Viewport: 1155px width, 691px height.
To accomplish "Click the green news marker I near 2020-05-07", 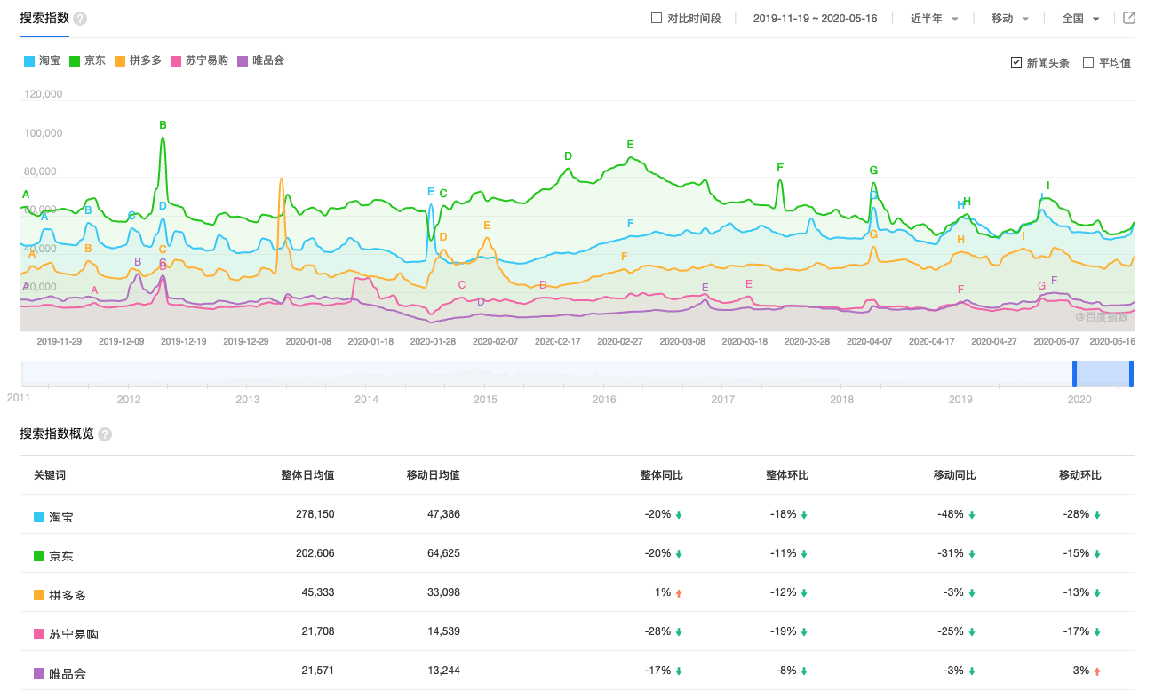I will click(x=1047, y=186).
